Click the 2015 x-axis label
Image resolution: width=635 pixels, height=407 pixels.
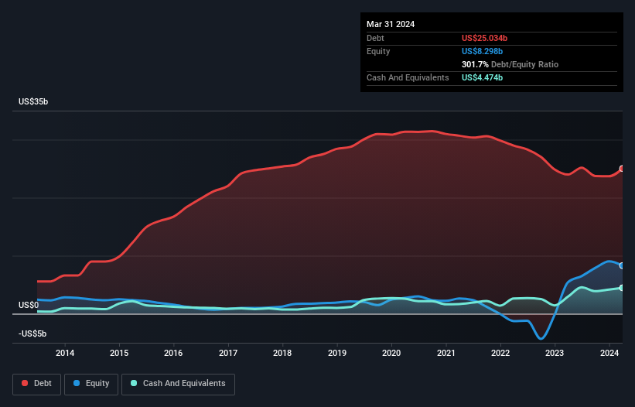point(119,353)
